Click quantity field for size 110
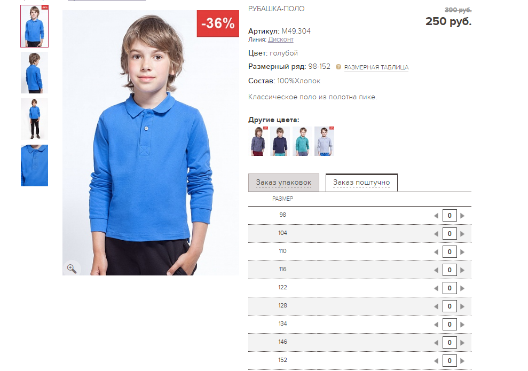Screen dimensions: 528x371 pos(450,252)
